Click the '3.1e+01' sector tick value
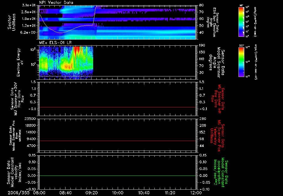The height and width of the screenshot is (196, 283). tap(29, 5)
